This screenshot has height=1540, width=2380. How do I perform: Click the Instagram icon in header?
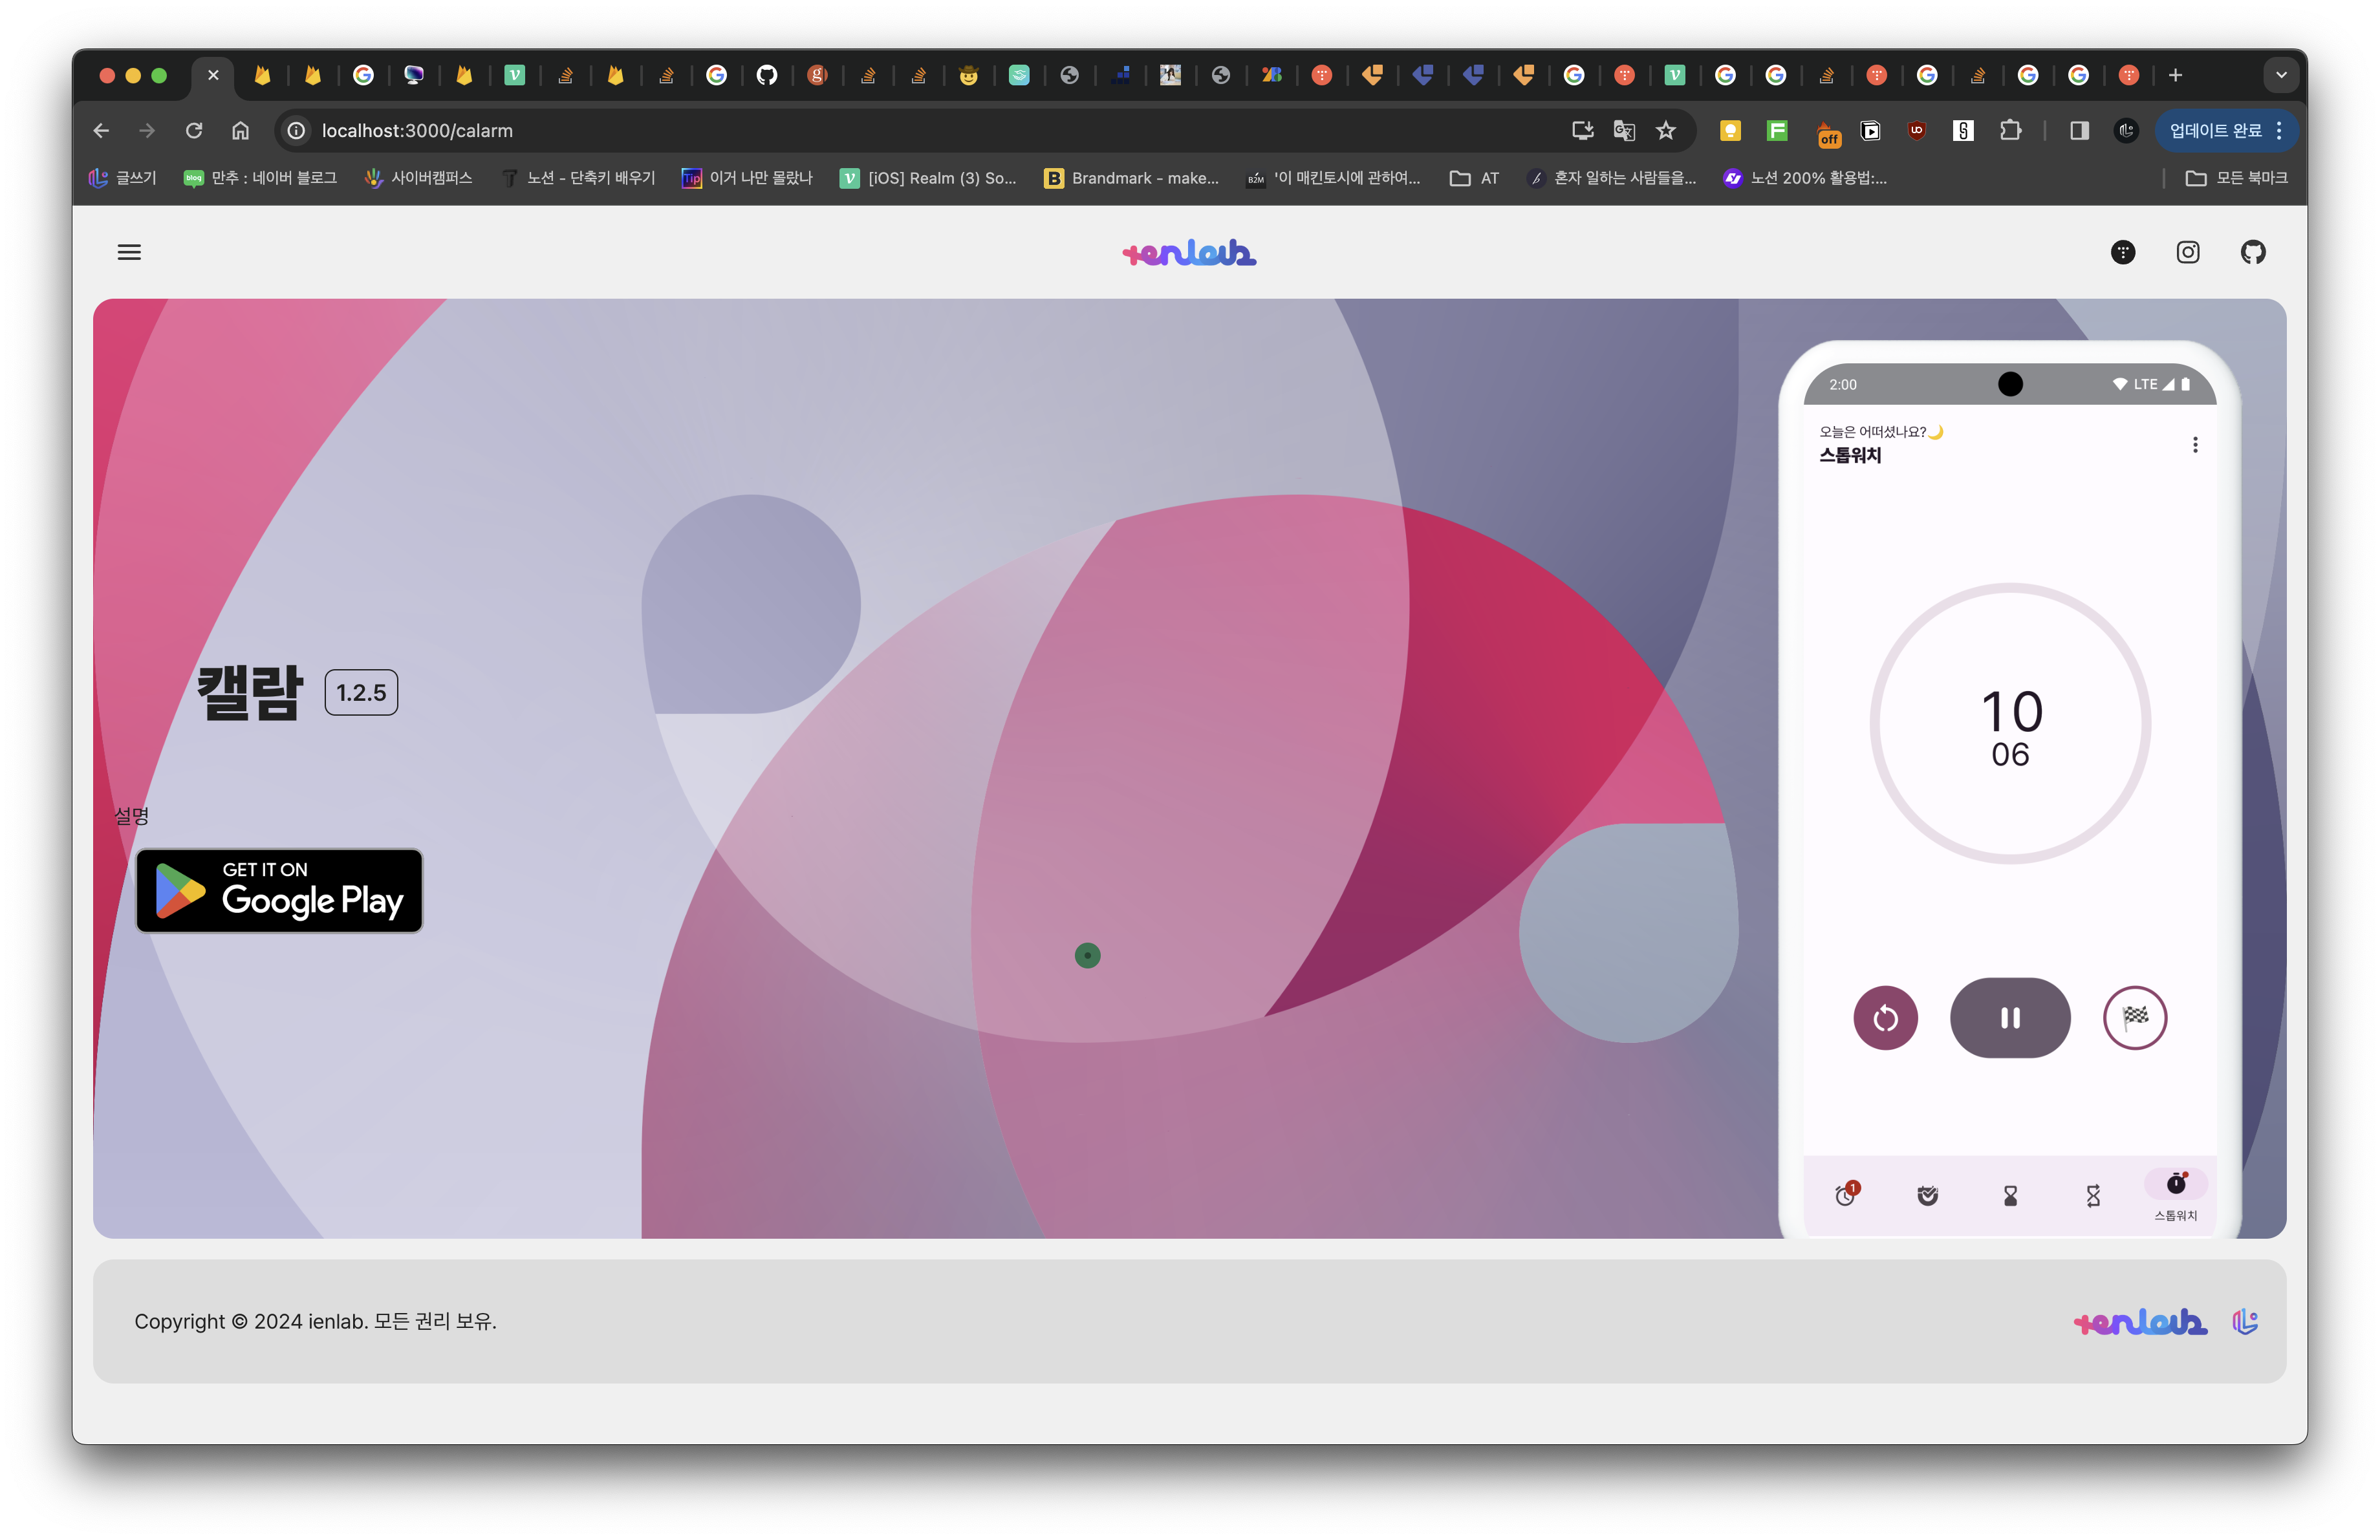pos(2188,252)
